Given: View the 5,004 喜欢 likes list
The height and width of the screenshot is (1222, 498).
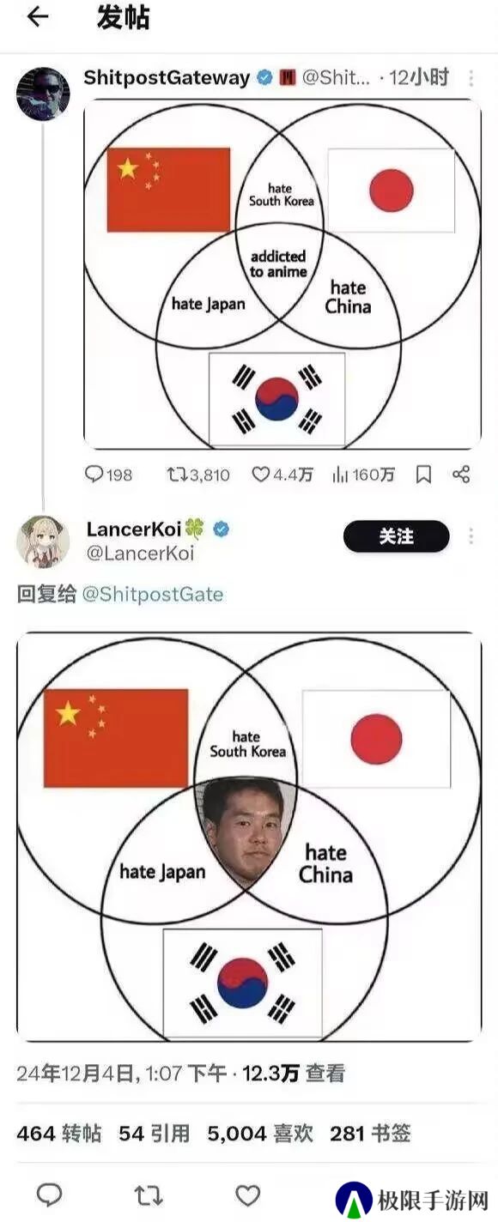Looking at the screenshot, I should pyautogui.click(x=260, y=1134).
